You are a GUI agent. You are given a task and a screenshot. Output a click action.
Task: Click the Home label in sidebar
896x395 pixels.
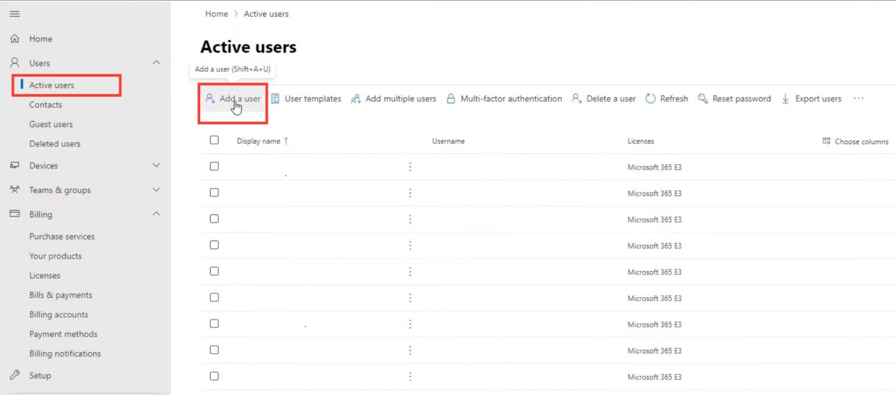[x=41, y=39]
